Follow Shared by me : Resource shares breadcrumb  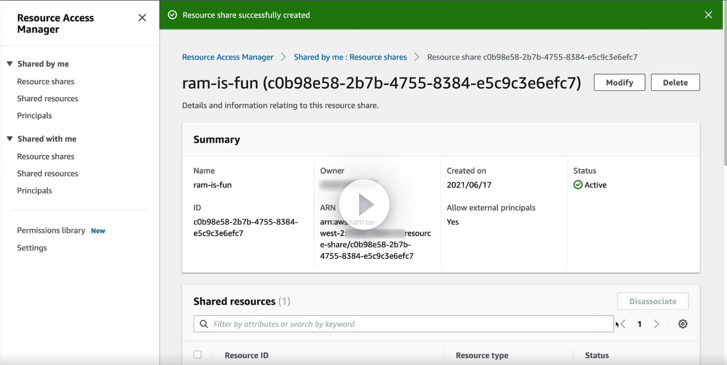(350, 57)
